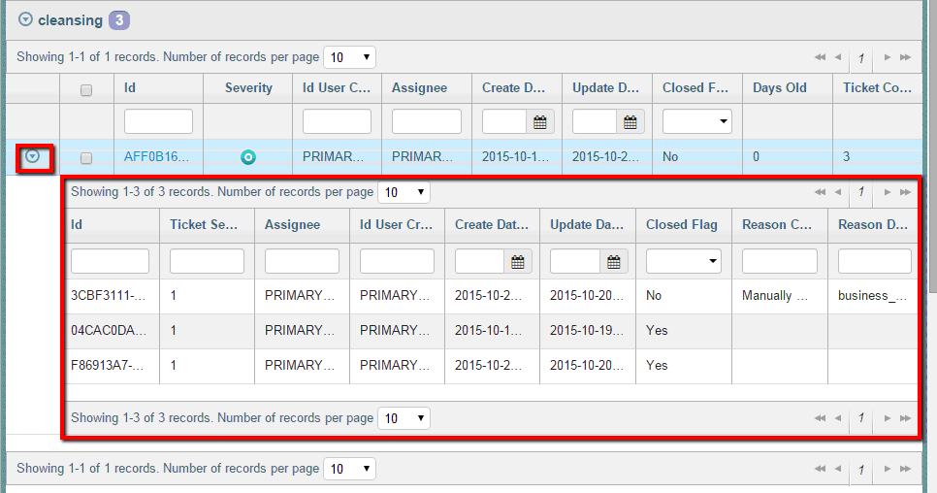Screen dimensions: 937x493
Task: Open records per page dropdown at top
Action: point(349,58)
